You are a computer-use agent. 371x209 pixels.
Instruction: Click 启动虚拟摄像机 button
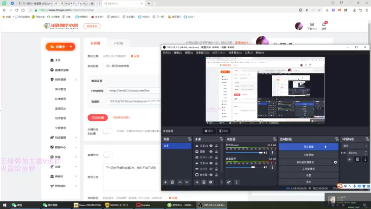[x=305, y=162]
